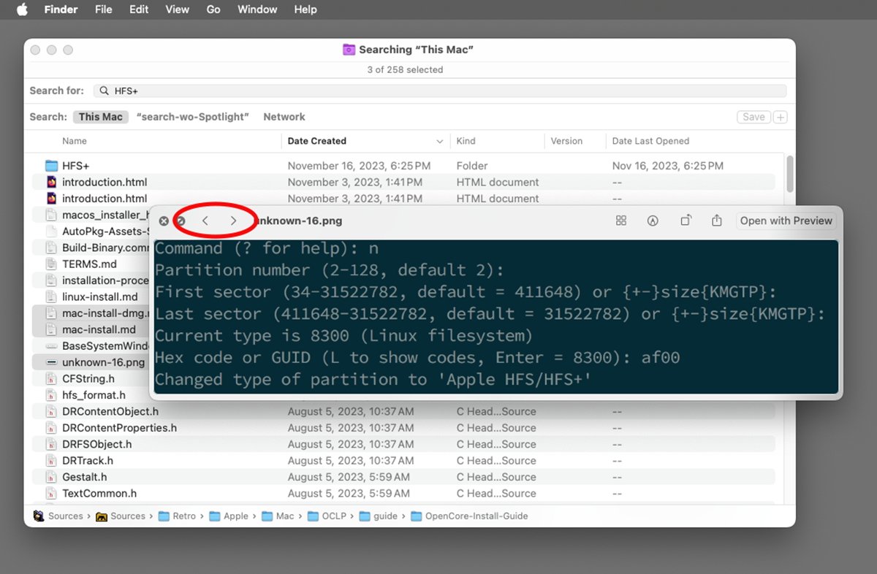Show next item in Quick Look
Screen dimensions: 877x574
[x=233, y=221]
